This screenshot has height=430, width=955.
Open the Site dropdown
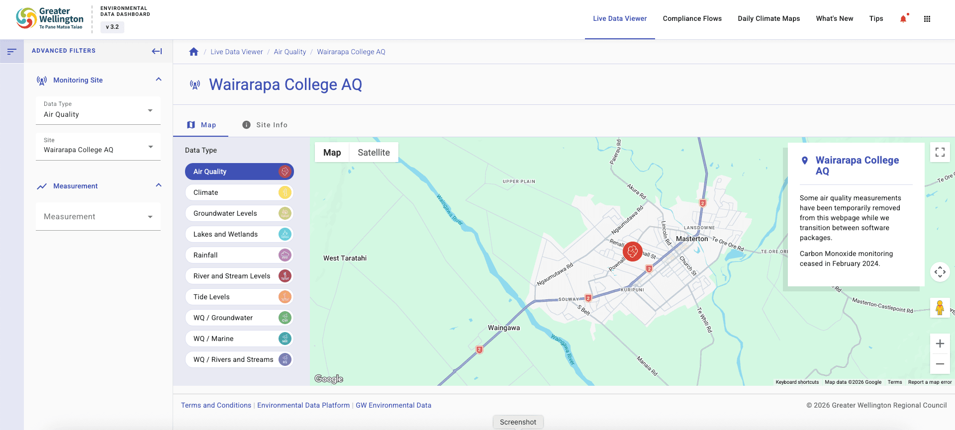tap(98, 146)
